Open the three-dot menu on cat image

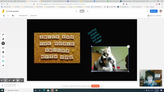tap(128, 47)
